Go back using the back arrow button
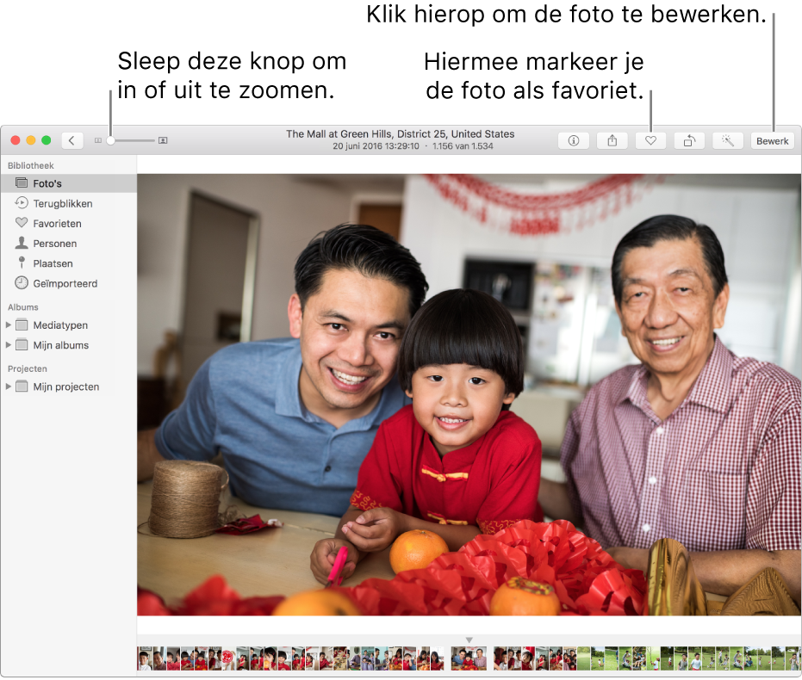Screen dimensions: 802x680 72,140
